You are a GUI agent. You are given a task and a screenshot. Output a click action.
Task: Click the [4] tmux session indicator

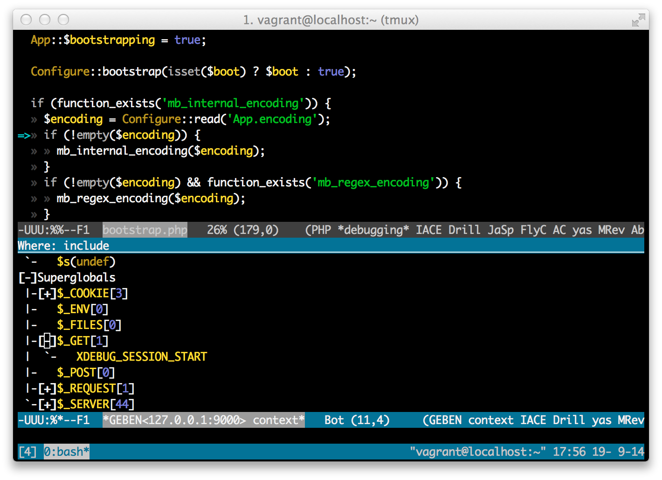(x=28, y=452)
